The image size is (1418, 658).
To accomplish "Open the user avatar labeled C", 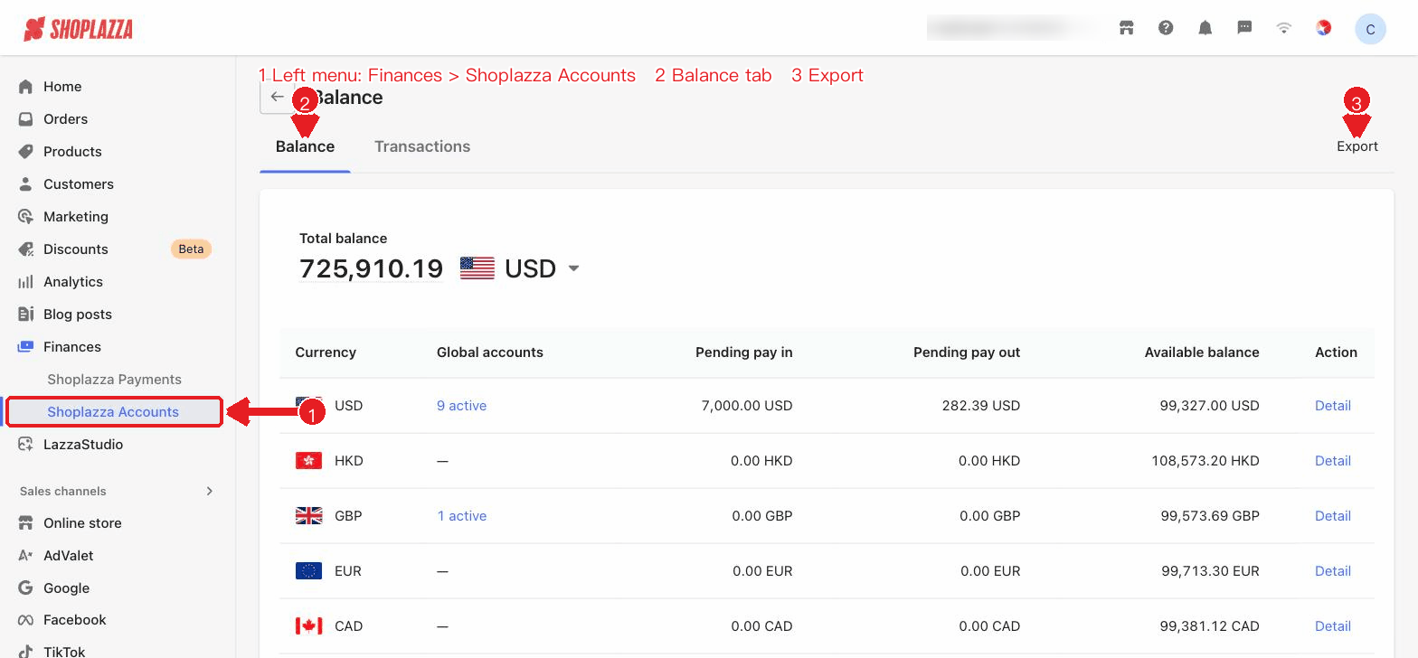I will (1370, 29).
